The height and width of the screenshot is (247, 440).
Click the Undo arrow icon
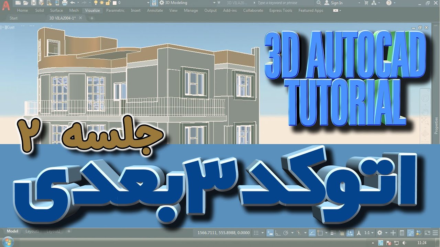click(x=73, y=3)
